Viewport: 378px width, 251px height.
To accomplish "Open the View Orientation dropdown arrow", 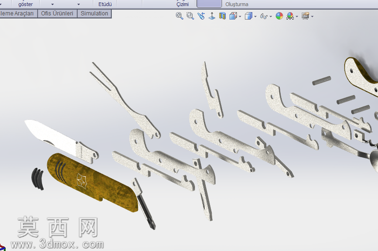I will click(x=240, y=16).
